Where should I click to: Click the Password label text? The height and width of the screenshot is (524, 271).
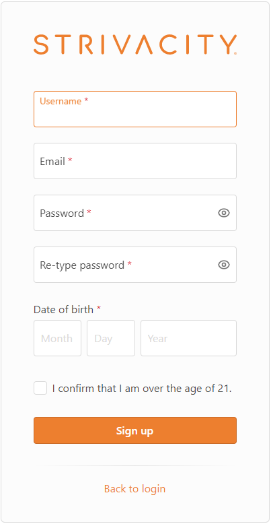tap(62, 214)
